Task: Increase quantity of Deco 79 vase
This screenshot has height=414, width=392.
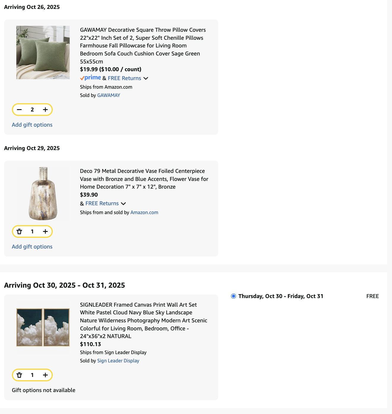Action: point(45,231)
